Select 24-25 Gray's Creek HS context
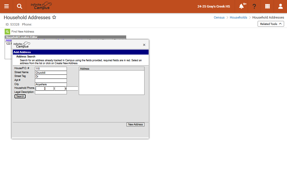Viewport: 287px width, 186px height. (214, 6)
